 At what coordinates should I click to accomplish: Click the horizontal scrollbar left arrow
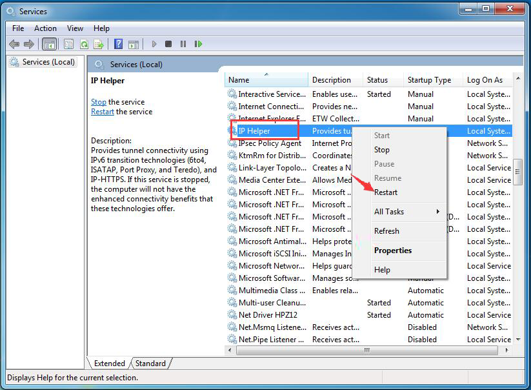coord(230,350)
